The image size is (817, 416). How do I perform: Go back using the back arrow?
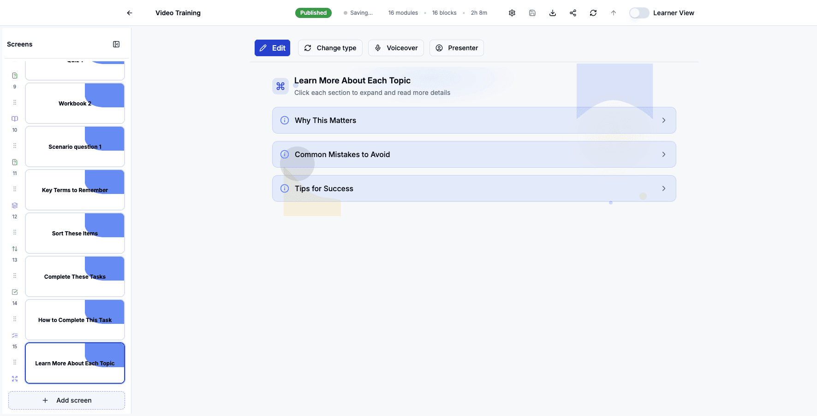coord(130,13)
